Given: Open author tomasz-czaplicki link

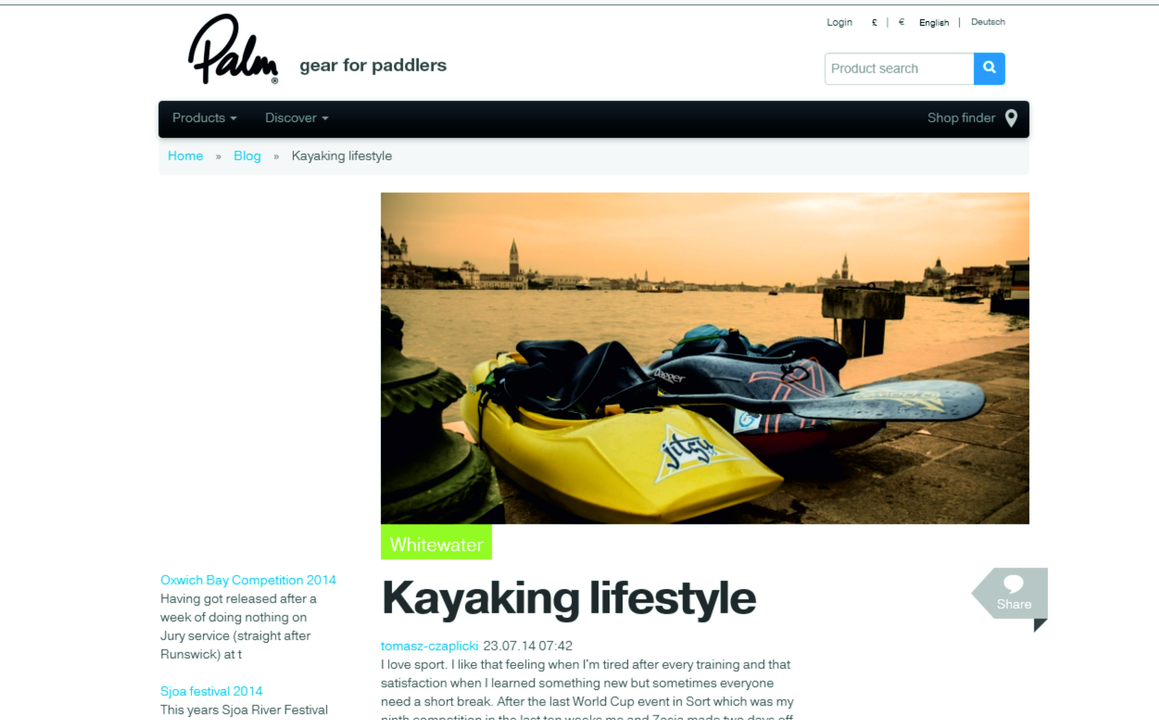Looking at the screenshot, I should pos(429,646).
